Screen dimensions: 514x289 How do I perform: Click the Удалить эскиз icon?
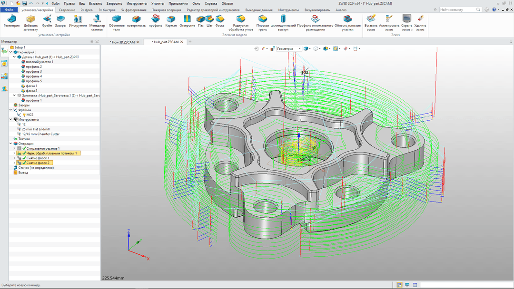(x=420, y=19)
